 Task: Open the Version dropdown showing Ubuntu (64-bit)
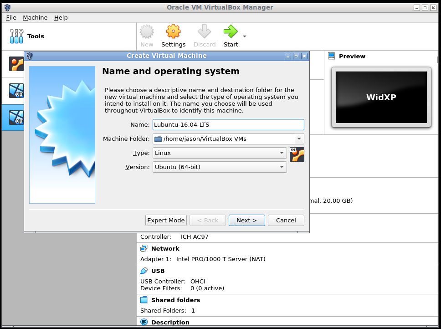(x=220, y=167)
